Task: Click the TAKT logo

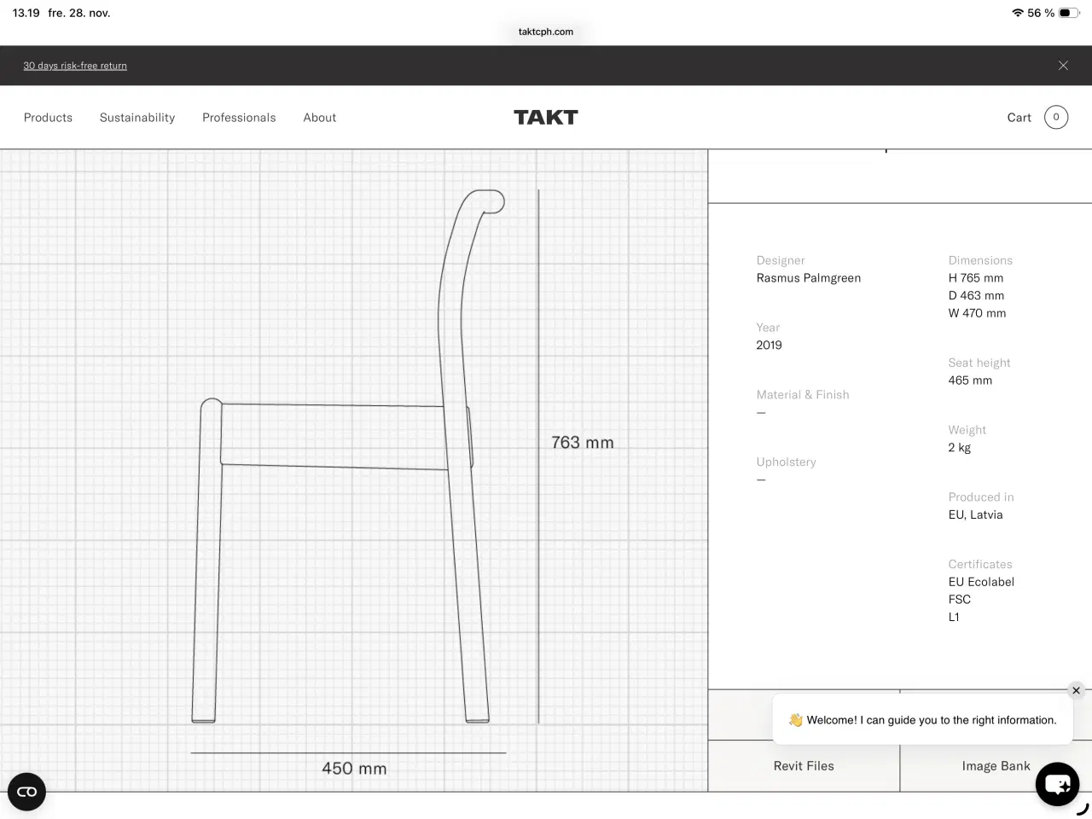Action: (545, 117)
